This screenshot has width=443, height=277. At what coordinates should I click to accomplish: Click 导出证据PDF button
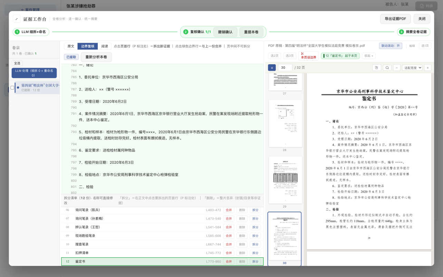coord(395,19)
